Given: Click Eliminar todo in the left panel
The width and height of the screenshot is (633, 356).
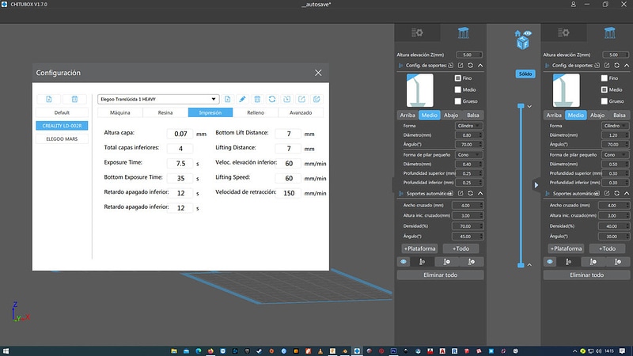Looking at the screenshot, I should click(x=441, y=275).
